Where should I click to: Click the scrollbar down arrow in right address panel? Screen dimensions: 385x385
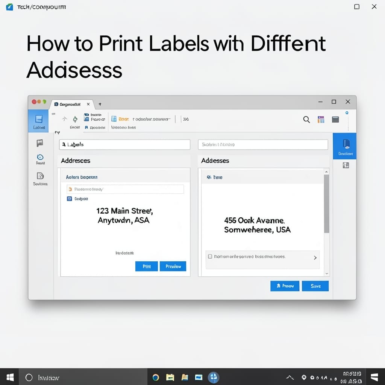tap(327, 273)
